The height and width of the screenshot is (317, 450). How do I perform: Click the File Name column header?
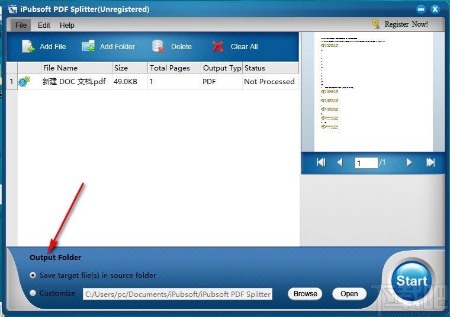76,68
